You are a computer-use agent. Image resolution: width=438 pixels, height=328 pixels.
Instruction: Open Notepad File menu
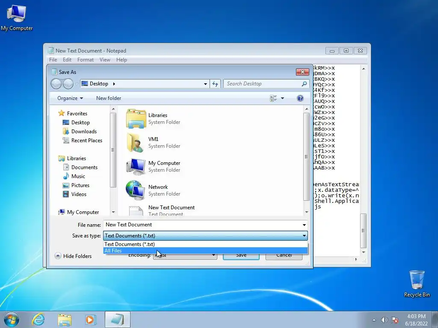tap(53, 60)
